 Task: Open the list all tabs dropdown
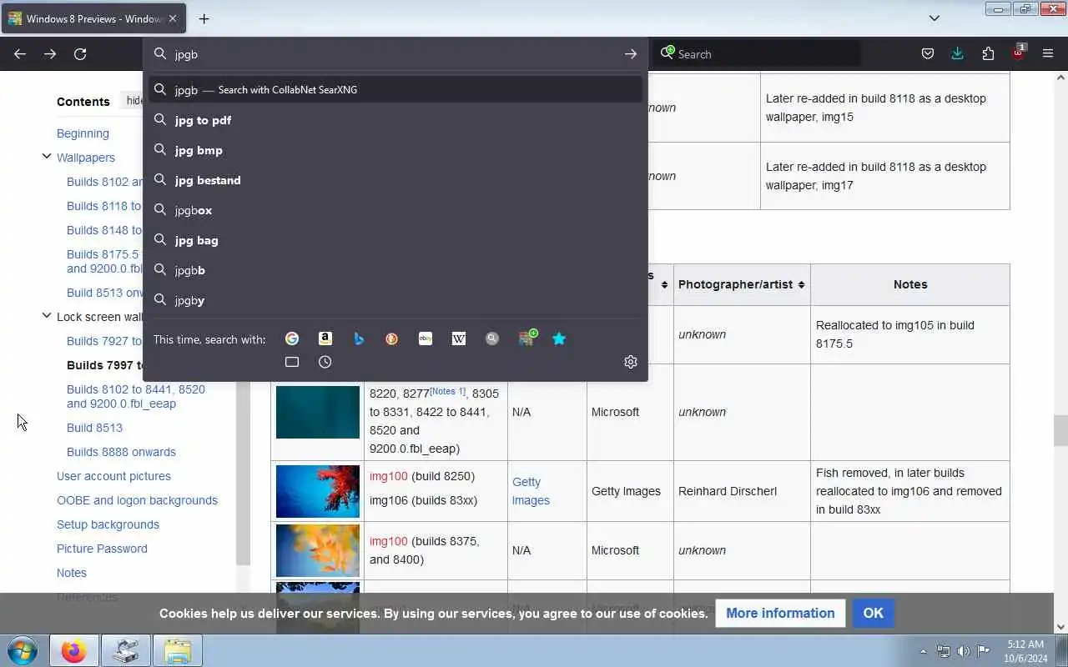[x=934, y=18]
